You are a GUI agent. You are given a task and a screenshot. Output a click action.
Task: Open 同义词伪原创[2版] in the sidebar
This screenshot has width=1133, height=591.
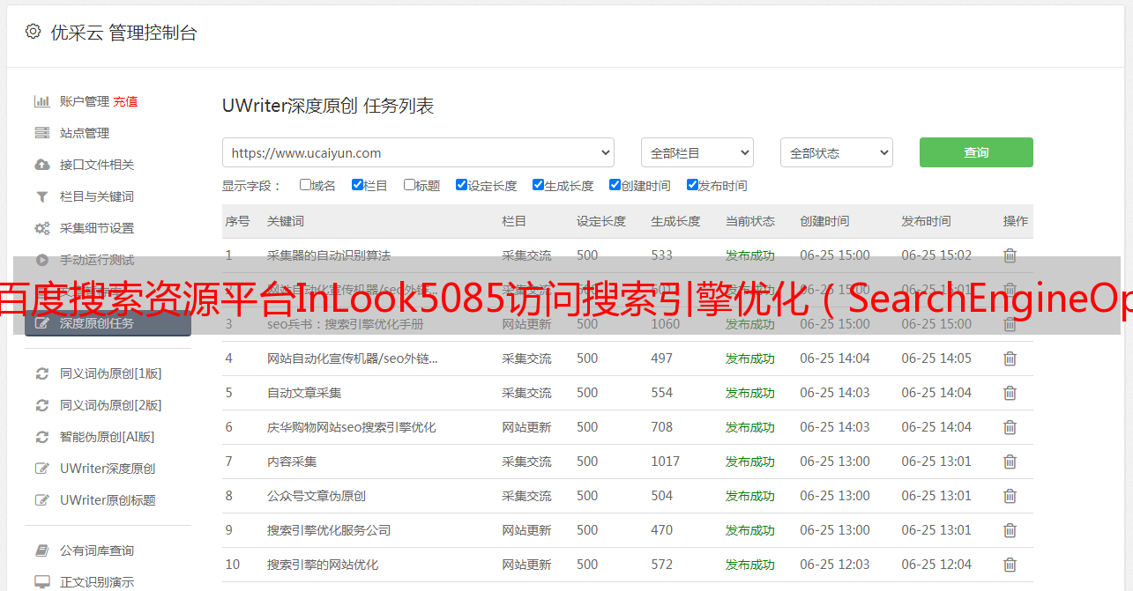[x=111, y=405]
